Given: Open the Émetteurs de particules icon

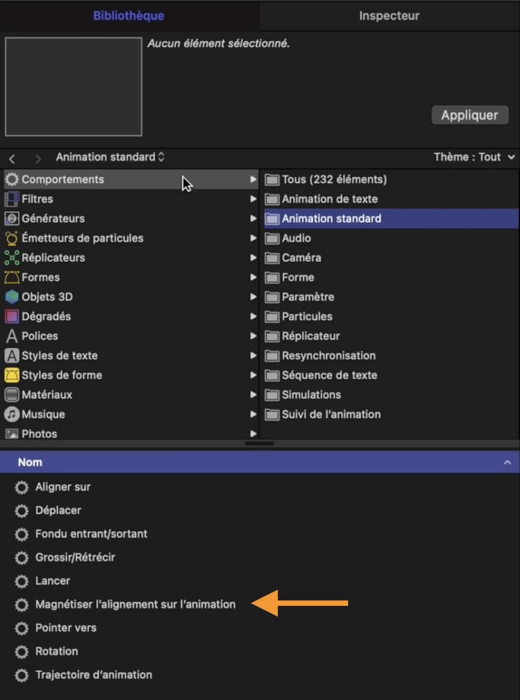Looking at the screenshot, I should (x=11, y=238).
